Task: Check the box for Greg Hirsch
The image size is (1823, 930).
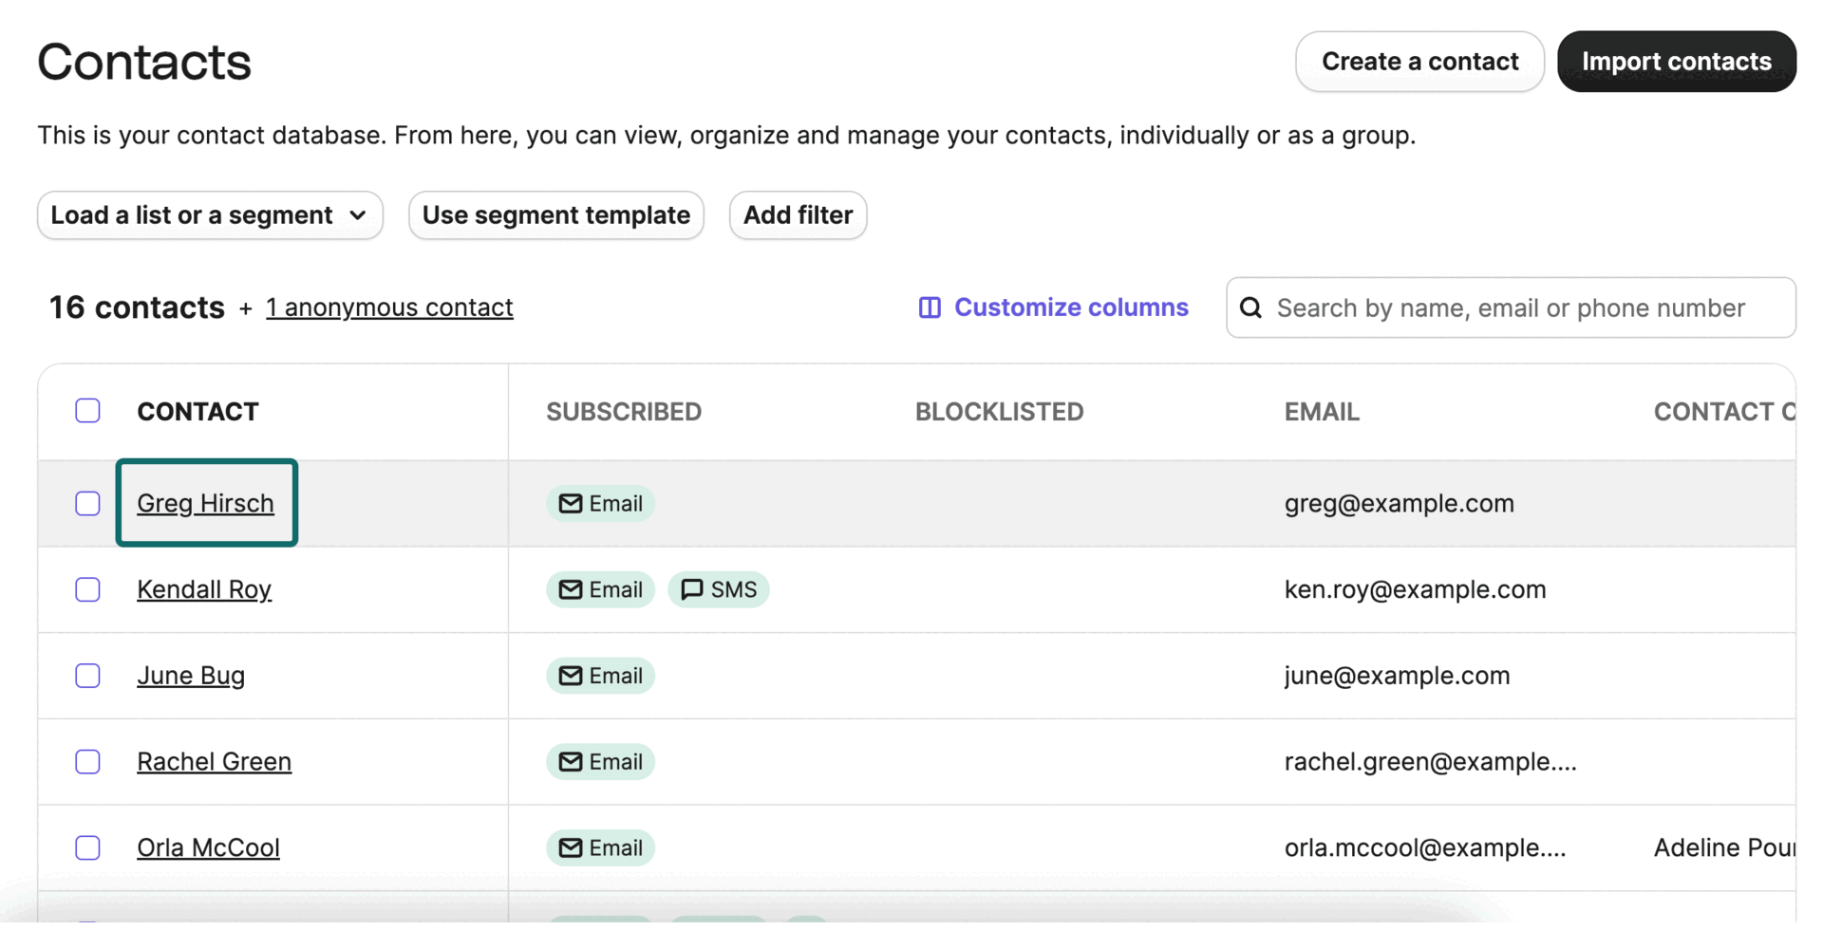Action: click(x=87, y=504)
